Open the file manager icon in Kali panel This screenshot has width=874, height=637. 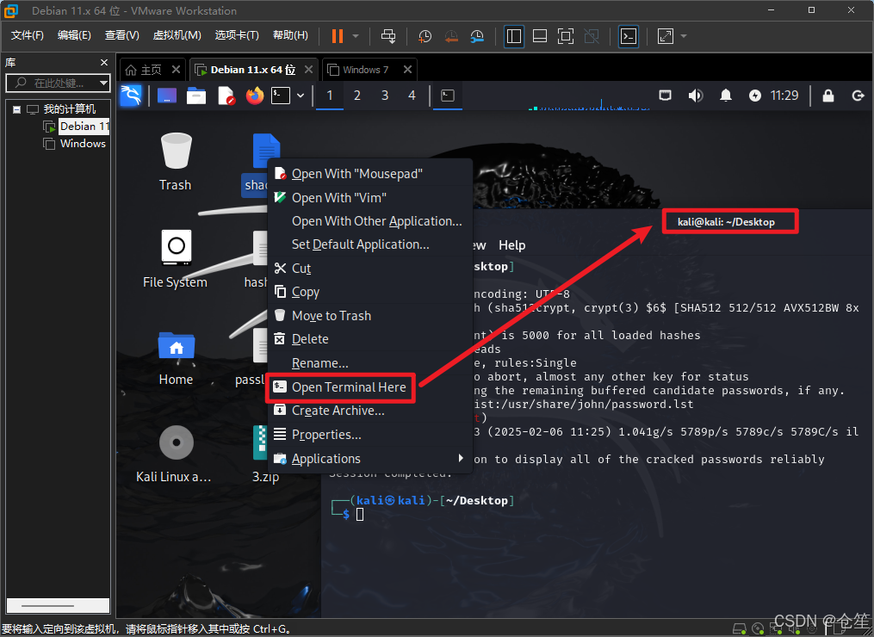[x=196, y=96]
